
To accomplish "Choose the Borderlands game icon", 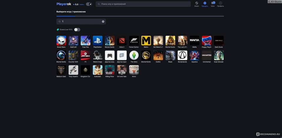I will [182, 55].
